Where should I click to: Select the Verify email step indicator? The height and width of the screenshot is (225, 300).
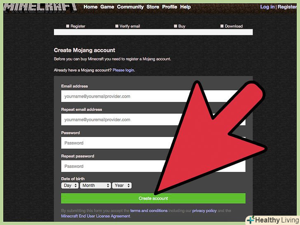tap(128, 26)
